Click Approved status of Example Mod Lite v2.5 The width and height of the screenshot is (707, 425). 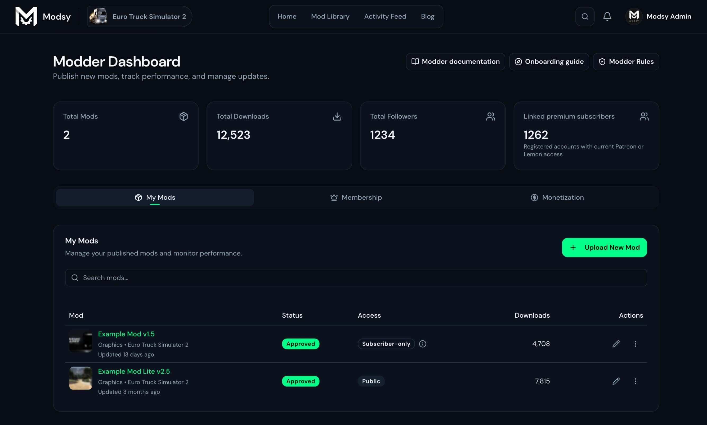tap(301, 381)
